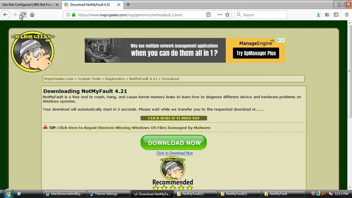Launch Internet Explorer from quick launch
The width and height of the screenshot is (352, 198).
coord(19,194)
